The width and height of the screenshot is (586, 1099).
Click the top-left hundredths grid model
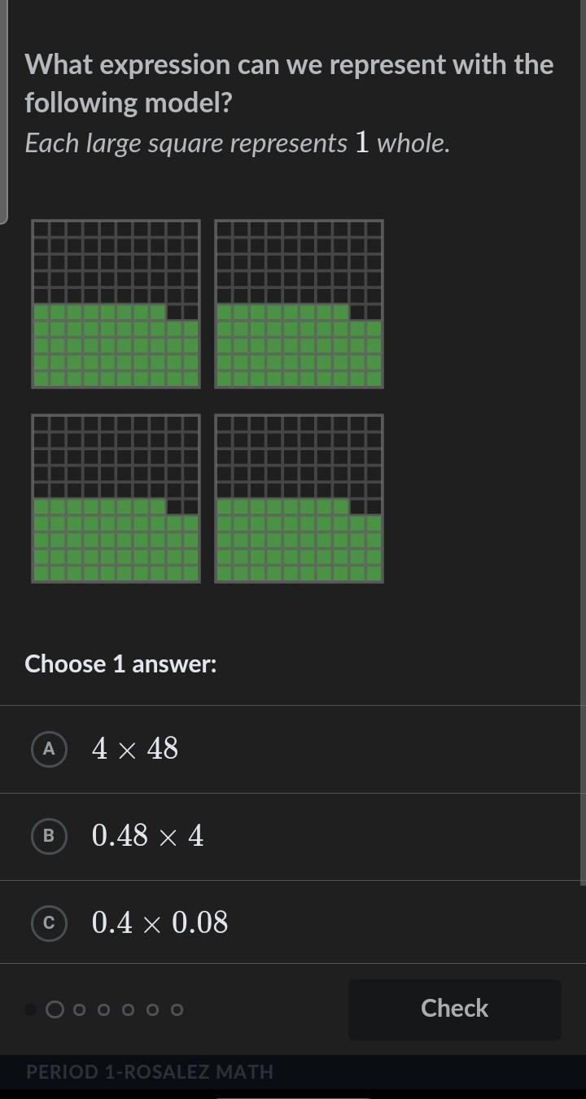click(x=116, y=304)
